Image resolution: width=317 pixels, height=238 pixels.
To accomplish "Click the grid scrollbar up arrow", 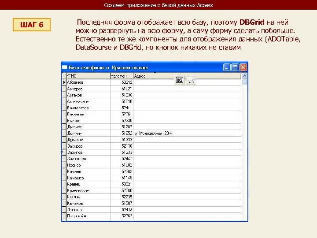I will 244,76.
